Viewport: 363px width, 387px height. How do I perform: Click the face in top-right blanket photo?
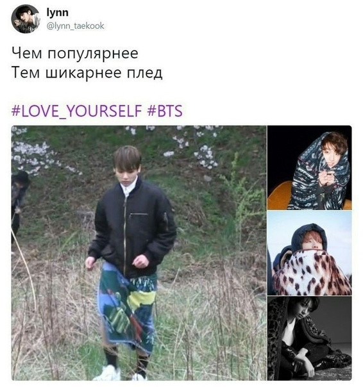point(331,158)
